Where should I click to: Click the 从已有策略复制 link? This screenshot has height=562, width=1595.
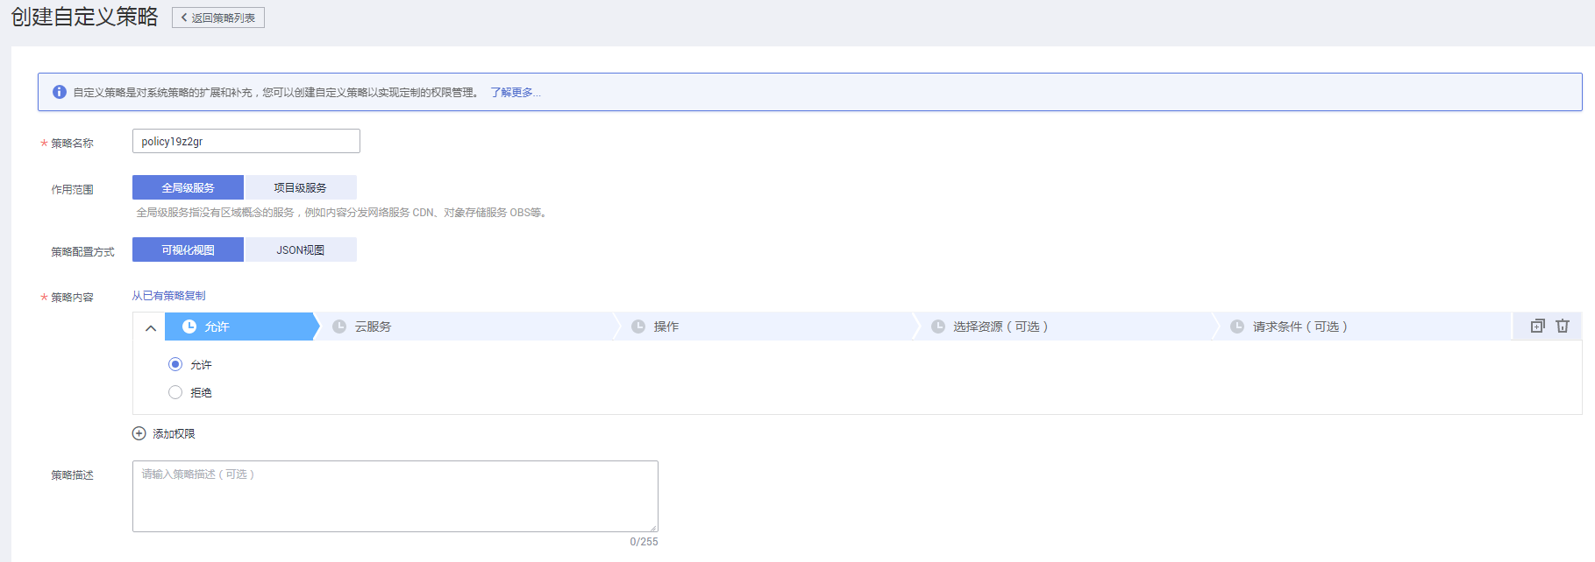pos(168,296)
